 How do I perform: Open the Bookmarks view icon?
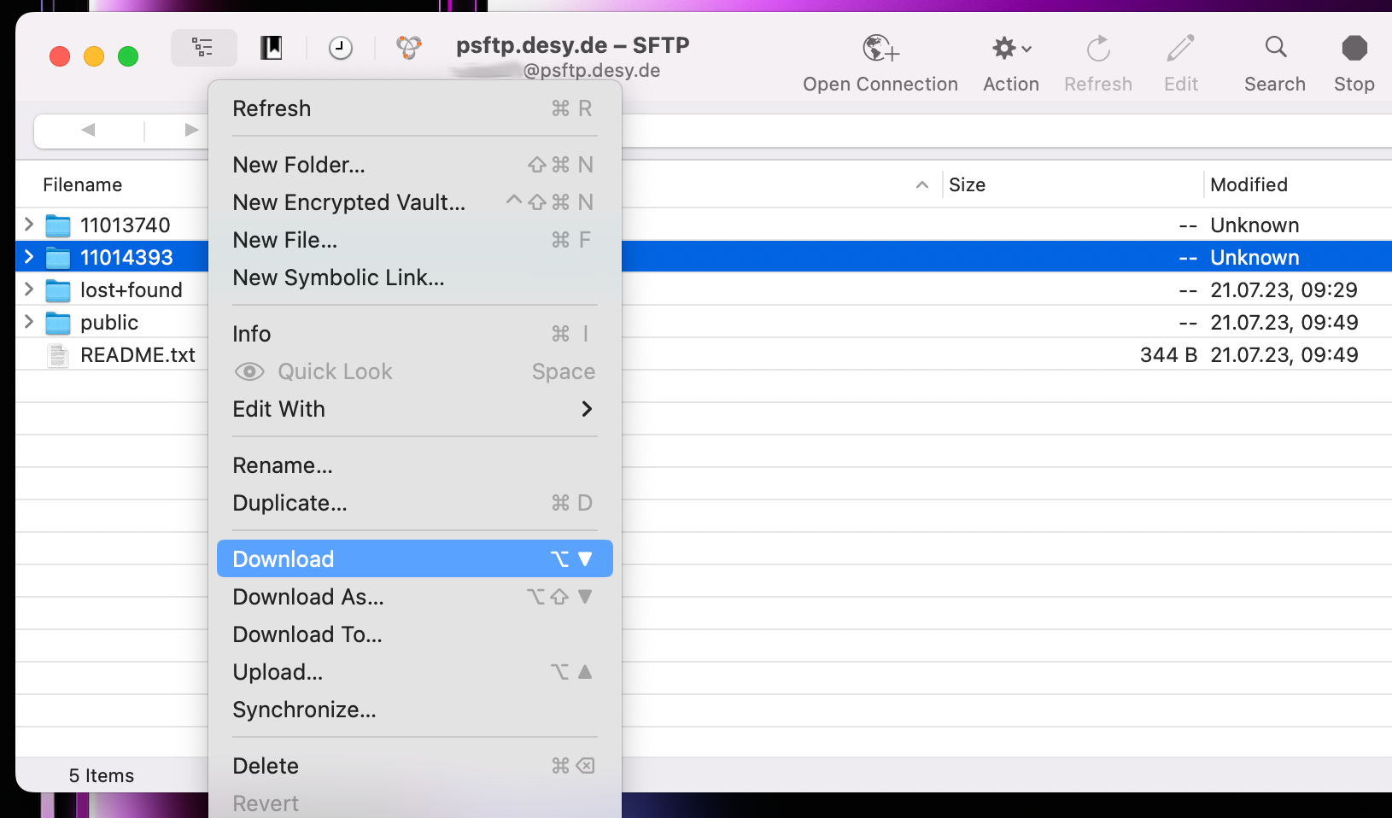(x=272, y=48)
